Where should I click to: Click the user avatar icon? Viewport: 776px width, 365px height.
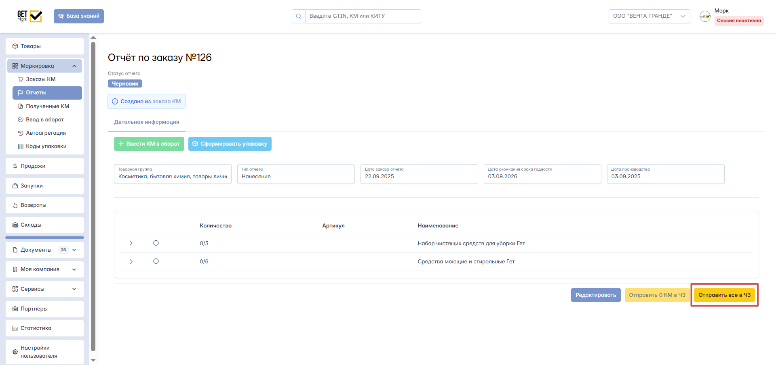[x=705, y=16]
